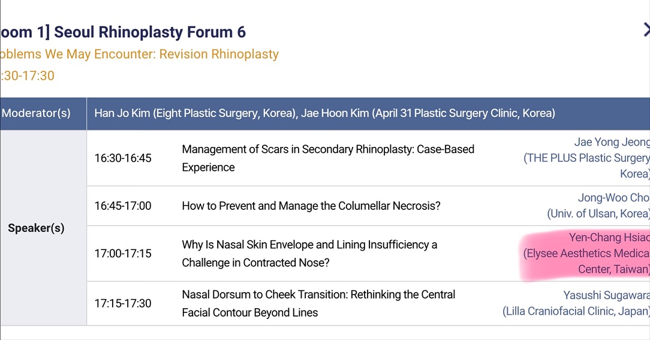The height and width of the screenshot is (340, 650).
Task: Open the Columellar Necrosis talk title
Action: (x=311, y=206)
